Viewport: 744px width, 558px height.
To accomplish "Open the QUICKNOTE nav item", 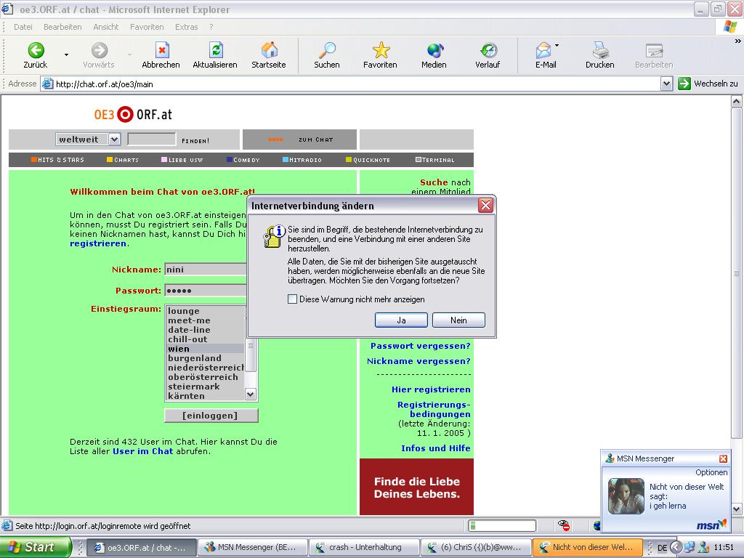I will click(x=368, y=160).
